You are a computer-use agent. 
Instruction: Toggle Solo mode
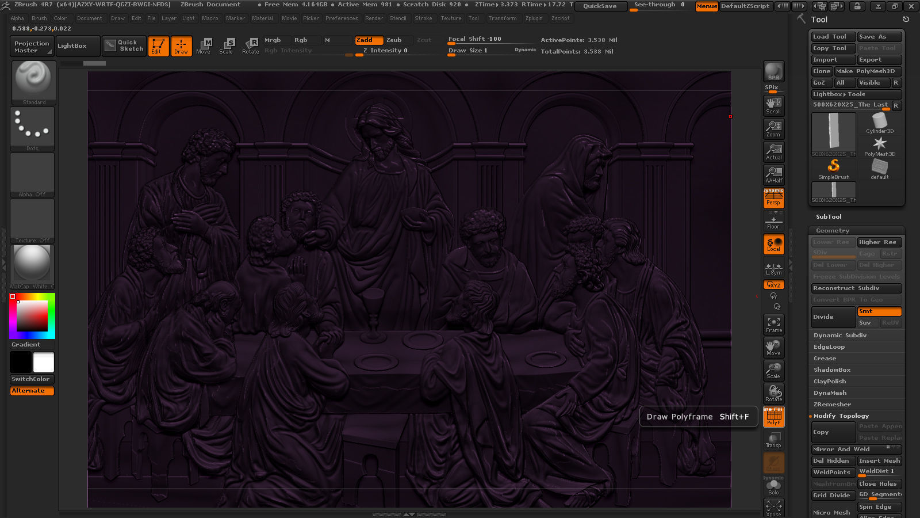773,487
